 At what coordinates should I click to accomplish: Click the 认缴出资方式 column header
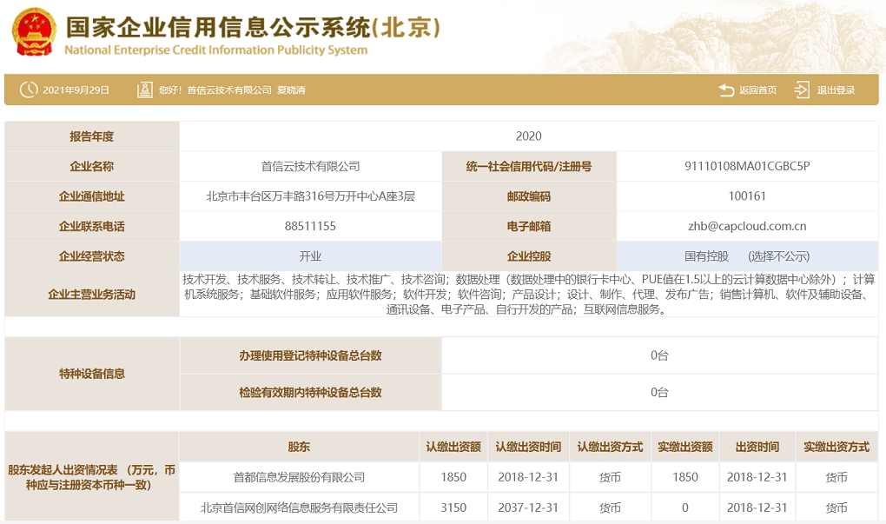(610, 447)
